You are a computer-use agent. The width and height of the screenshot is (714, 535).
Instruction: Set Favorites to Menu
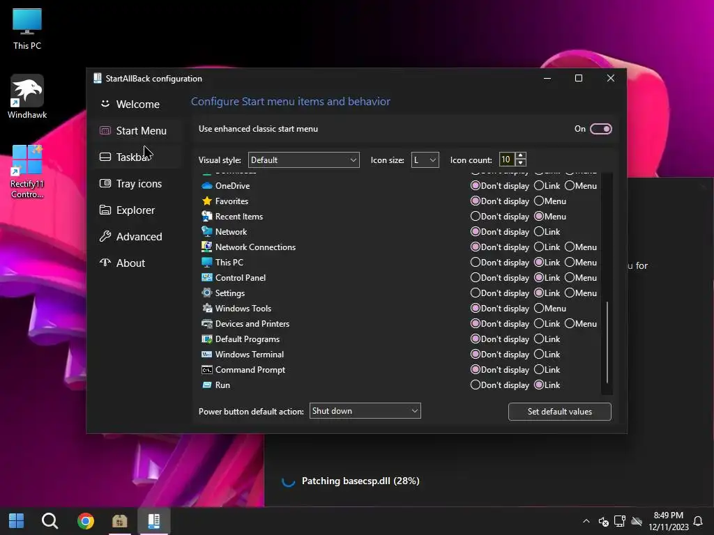[550, 201]
